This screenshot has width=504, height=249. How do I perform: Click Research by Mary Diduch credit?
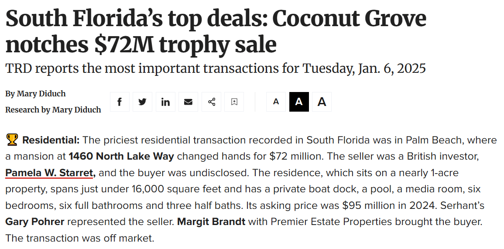[x=53, y=110]
